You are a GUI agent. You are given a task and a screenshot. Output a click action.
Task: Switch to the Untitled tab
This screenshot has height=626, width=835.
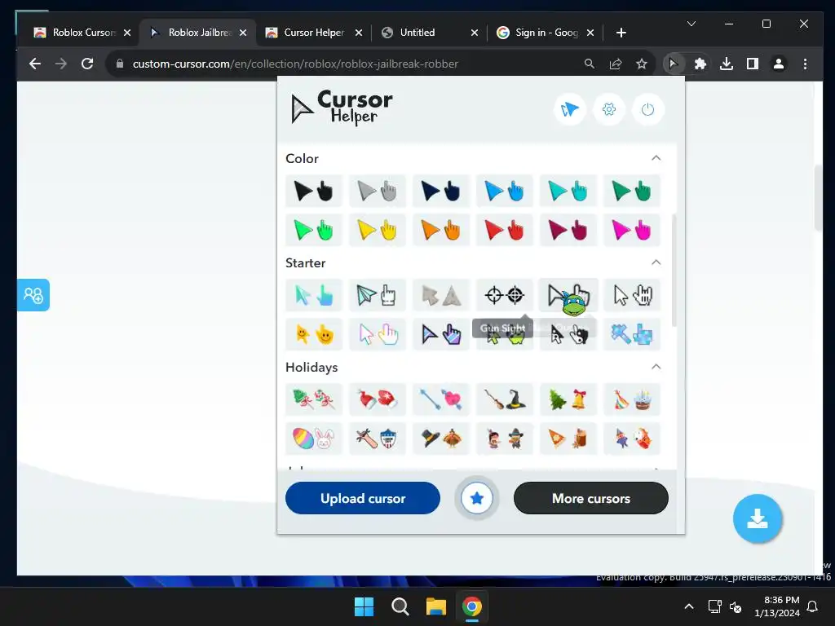click(x=429, y=33)
